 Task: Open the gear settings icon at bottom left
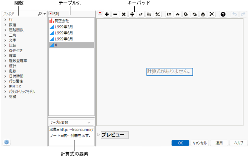(x=6, y=142)
